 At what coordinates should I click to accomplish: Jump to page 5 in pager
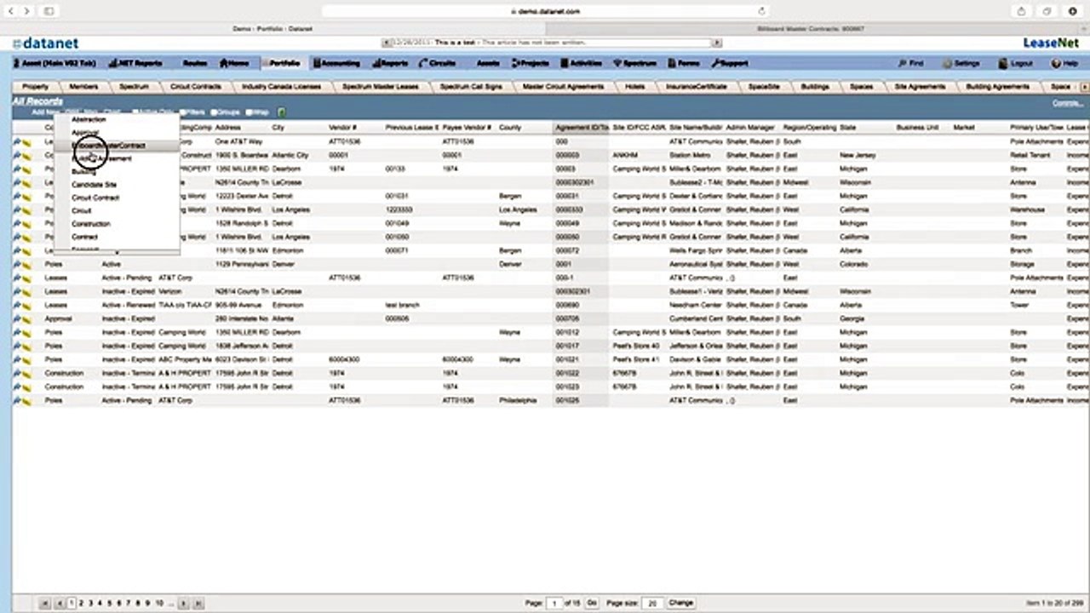click(108, 603)
